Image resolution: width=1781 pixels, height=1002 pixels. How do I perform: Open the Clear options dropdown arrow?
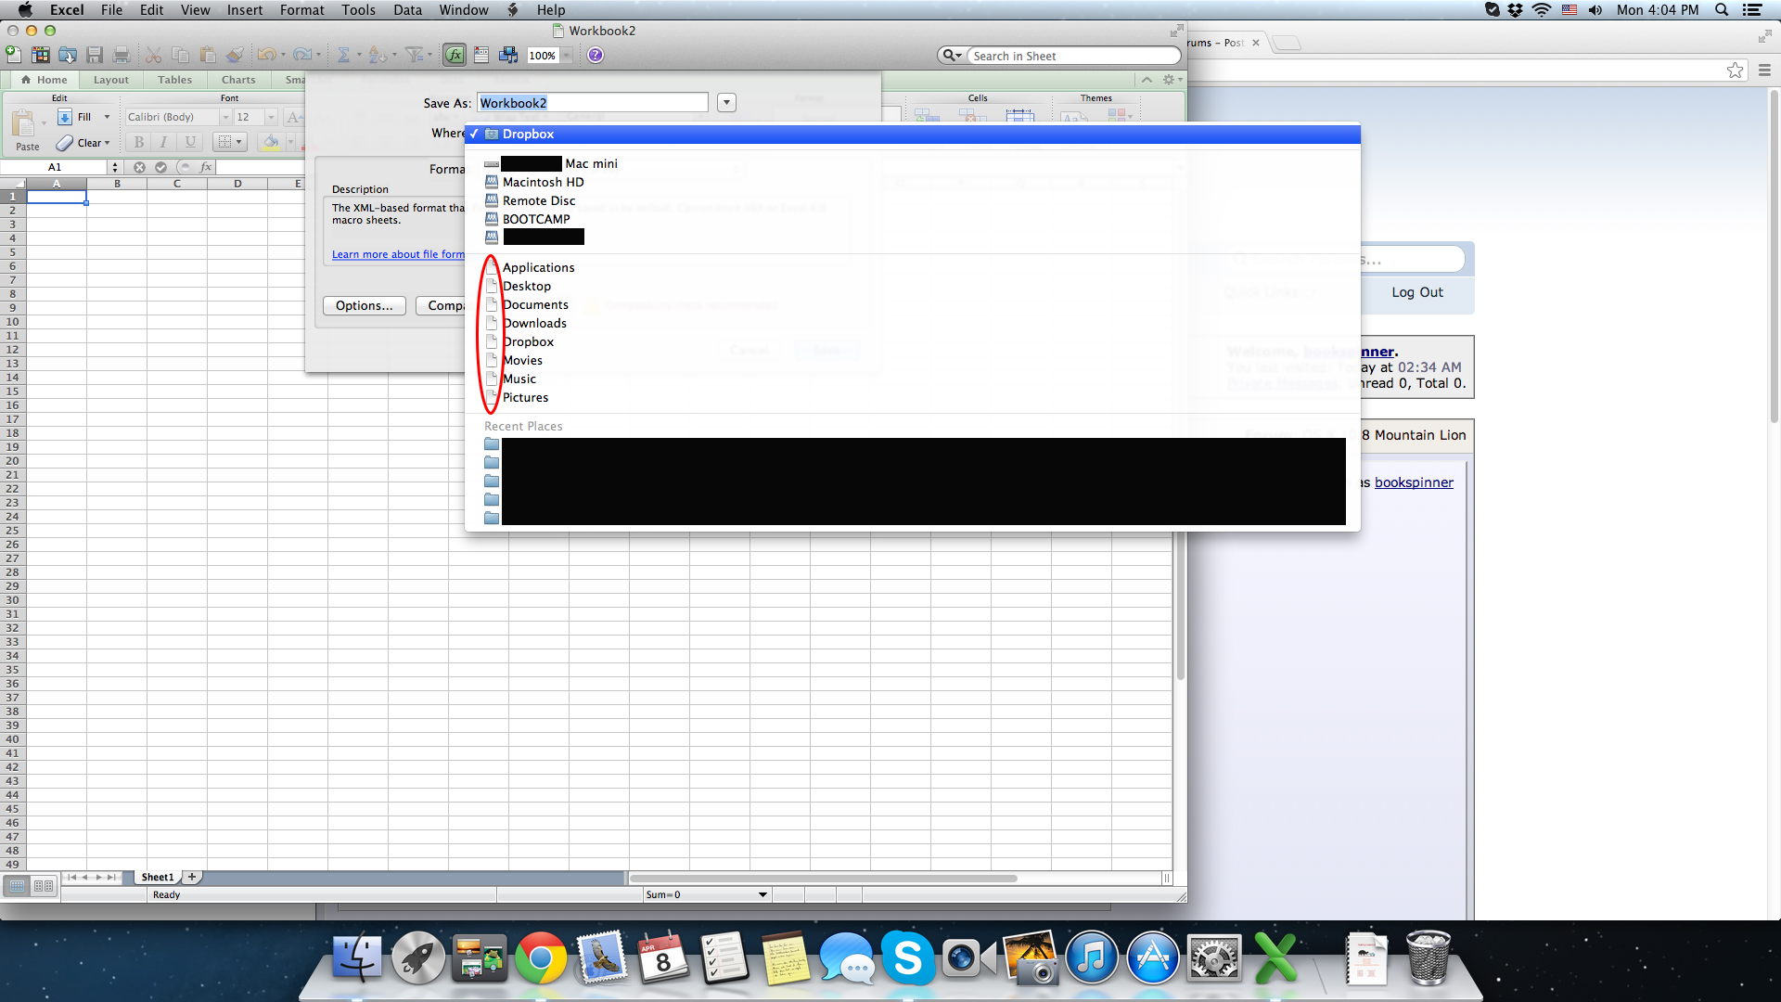[x=108, y=143]
